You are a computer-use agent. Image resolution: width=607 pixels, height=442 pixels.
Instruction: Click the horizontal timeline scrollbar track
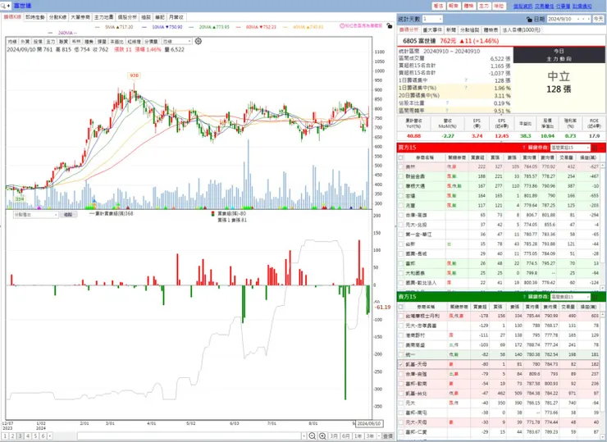click(189, 436)
